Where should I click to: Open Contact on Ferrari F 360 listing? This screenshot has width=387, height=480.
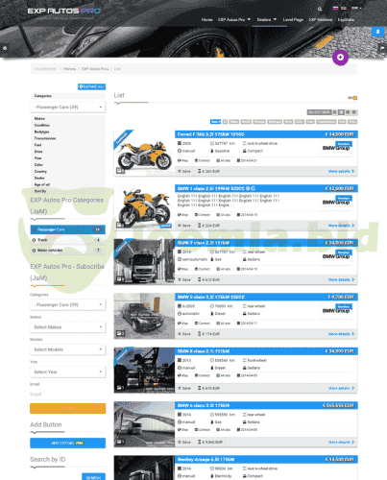pyautogui.click(x=203, y=160)
